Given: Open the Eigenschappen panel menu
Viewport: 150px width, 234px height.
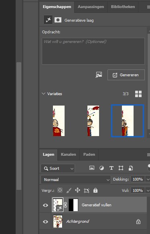Looking at the screenshot, I should tap(148, 7).
